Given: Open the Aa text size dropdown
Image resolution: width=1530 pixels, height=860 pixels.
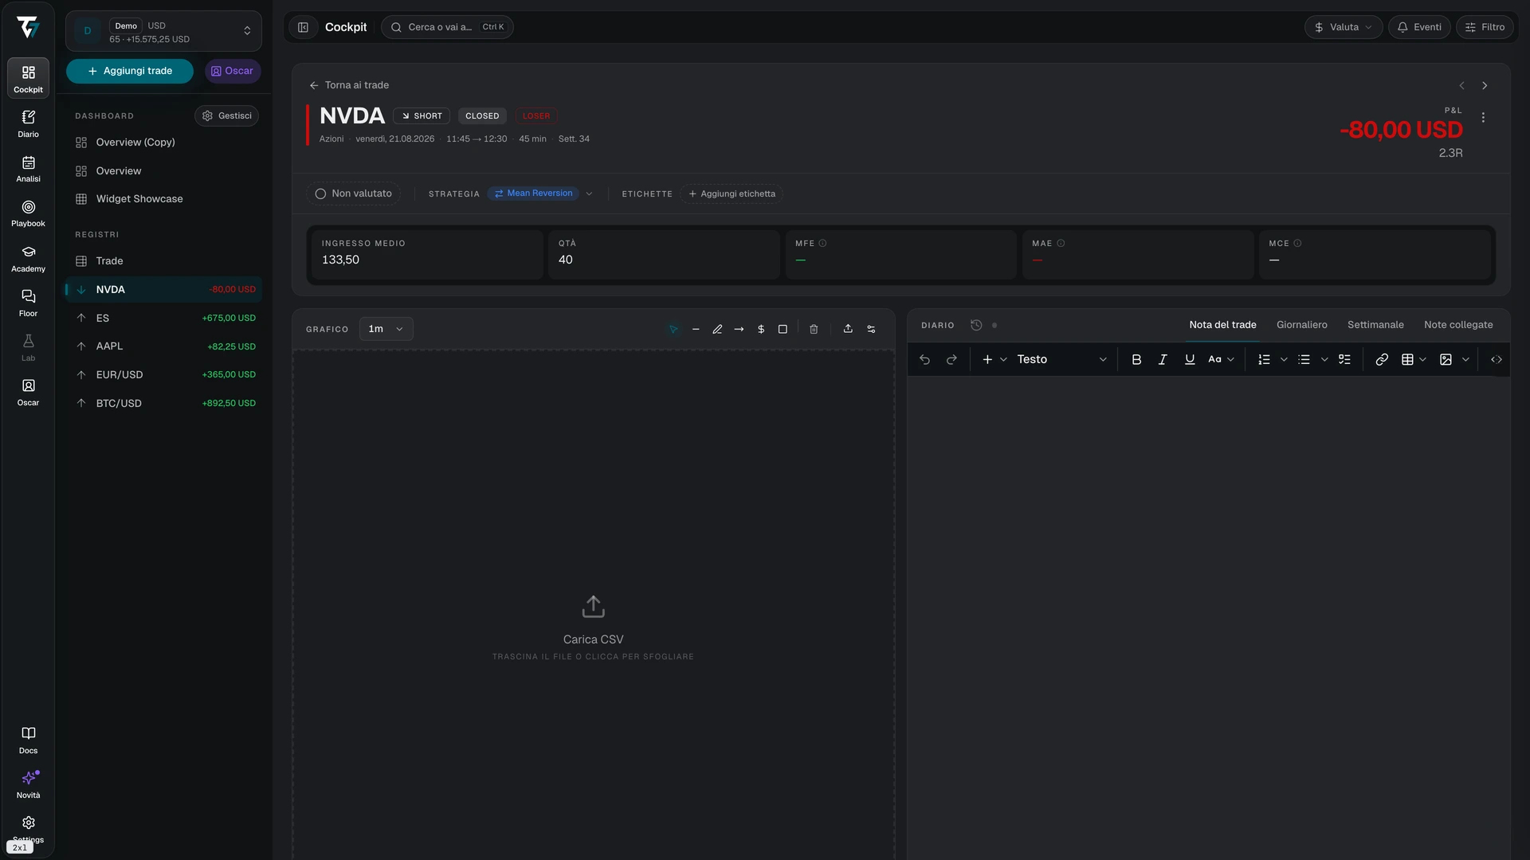Looking at the screenshot, I should tap(1221, 360).
